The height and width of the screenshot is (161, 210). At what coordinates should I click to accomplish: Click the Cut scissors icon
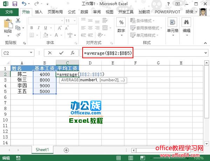pyautogui.click(x=18, y=21)
